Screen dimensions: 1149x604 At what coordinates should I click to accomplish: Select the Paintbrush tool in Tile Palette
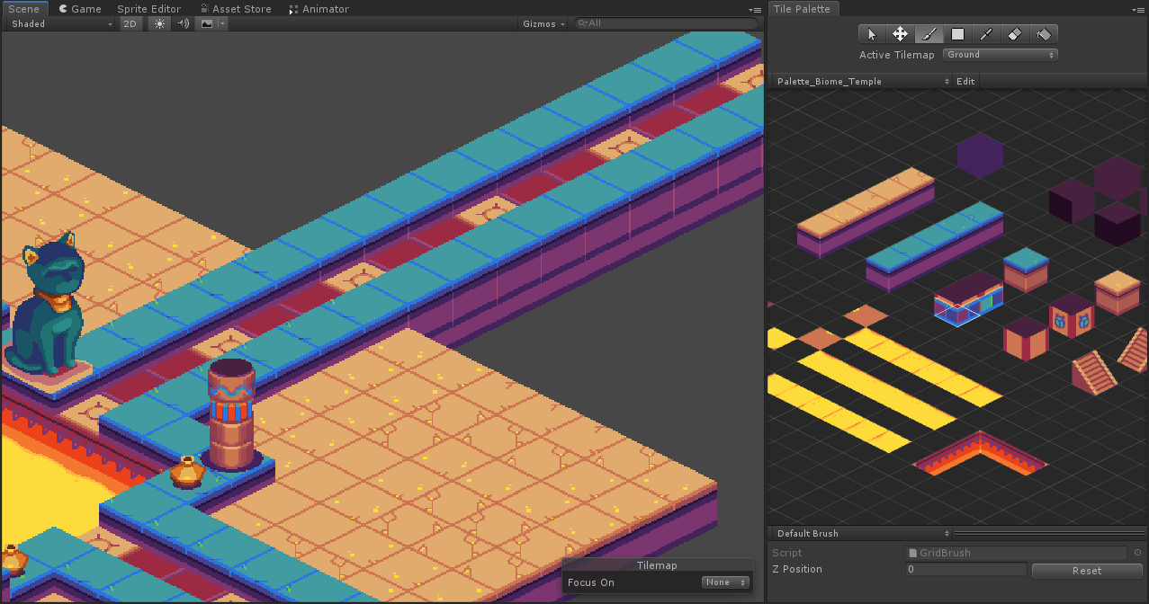(x=929, y=33)
